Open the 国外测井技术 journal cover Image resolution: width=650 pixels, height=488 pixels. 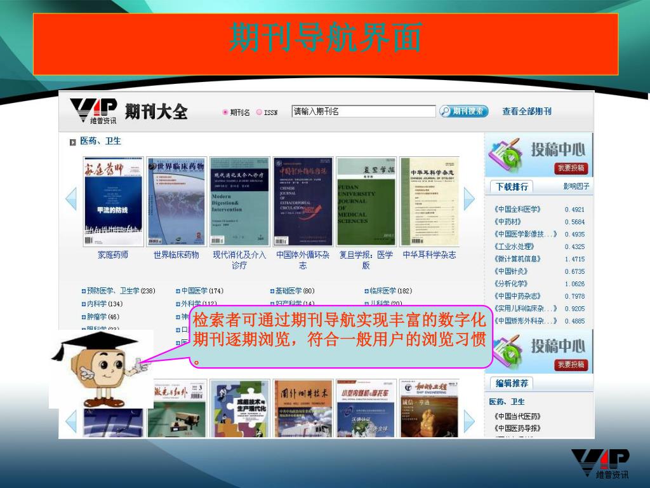pyautogui.click(x=303, y=409)
